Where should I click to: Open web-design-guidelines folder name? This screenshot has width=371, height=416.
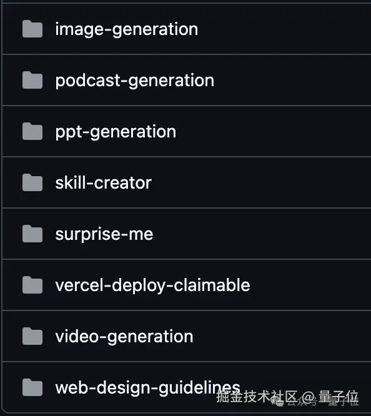(x=148, y=388)
